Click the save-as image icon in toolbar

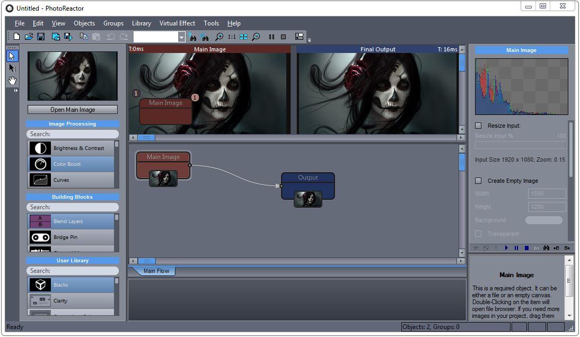pos(56,37)
